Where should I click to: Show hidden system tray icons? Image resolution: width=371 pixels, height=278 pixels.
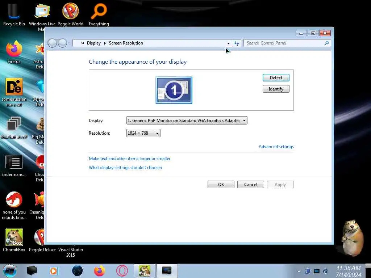(299, 271)
